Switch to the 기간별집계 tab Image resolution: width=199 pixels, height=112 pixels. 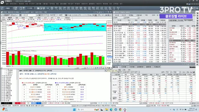tap(157, 67)
